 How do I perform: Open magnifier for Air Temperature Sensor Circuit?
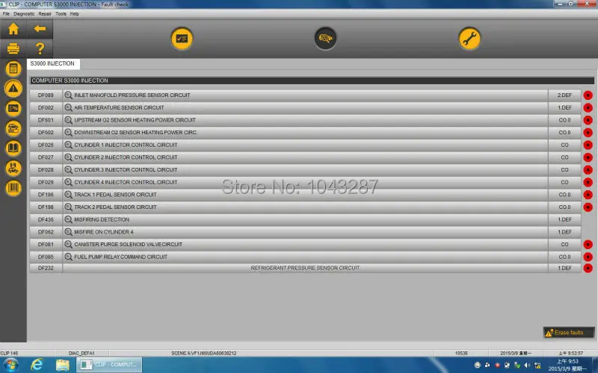[x=68, y=107]
